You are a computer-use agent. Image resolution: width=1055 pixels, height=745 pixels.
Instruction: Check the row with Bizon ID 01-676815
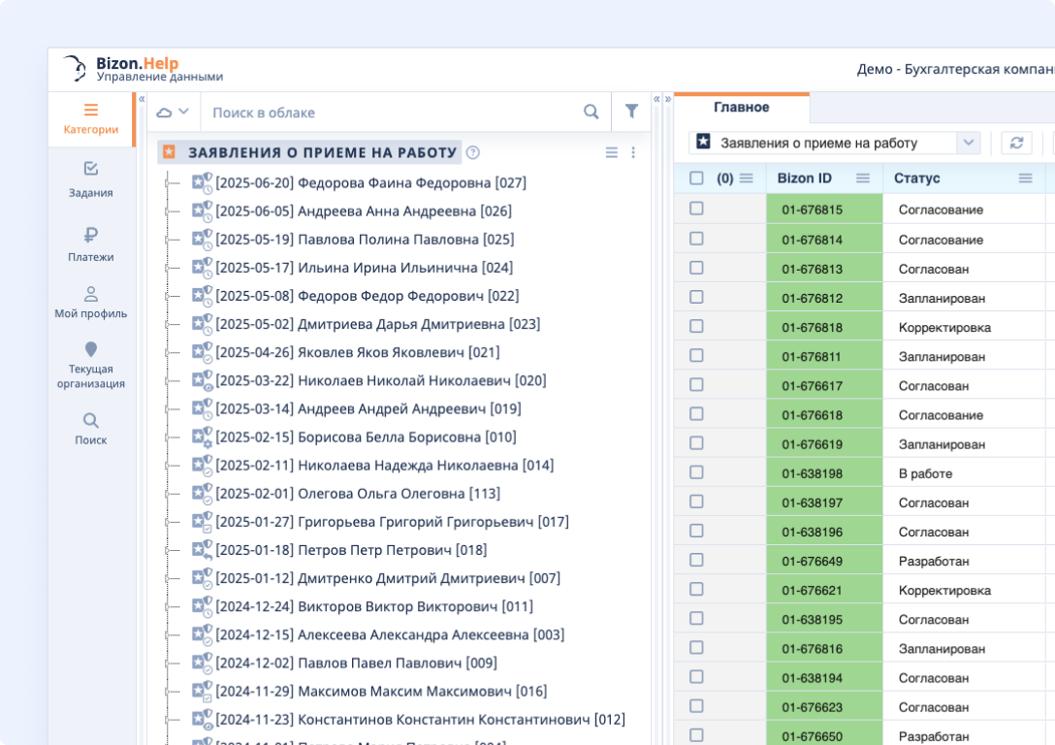click(x=696, y=209)
